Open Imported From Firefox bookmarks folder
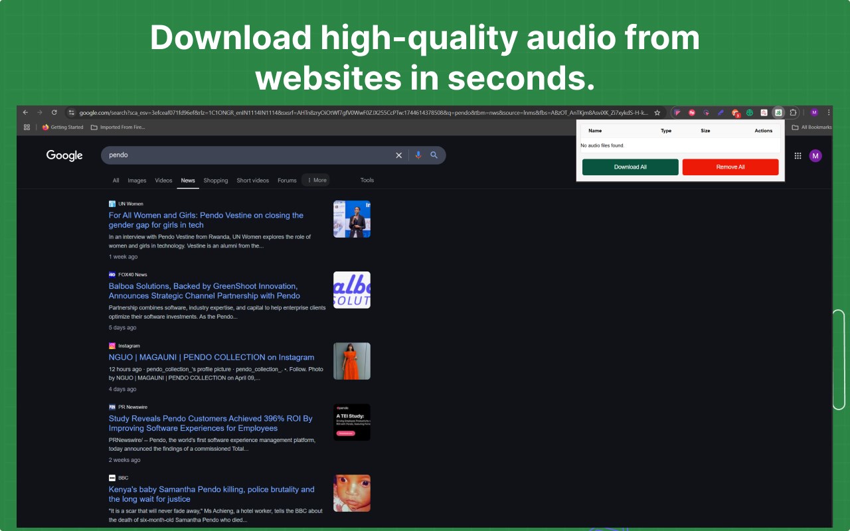Screen dimensions: 850x531 pos(118,127)
